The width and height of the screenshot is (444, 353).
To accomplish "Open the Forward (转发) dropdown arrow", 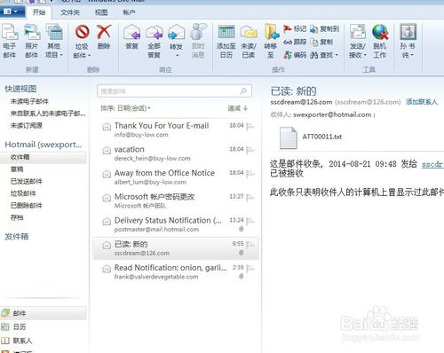I will pos(177,55).
